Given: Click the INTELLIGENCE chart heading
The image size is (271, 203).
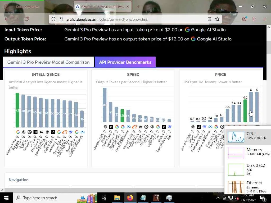Looking at the screenshot, I should 46,75.
